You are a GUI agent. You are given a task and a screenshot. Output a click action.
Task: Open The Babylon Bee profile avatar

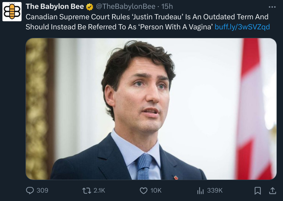(x=12, y=12)
